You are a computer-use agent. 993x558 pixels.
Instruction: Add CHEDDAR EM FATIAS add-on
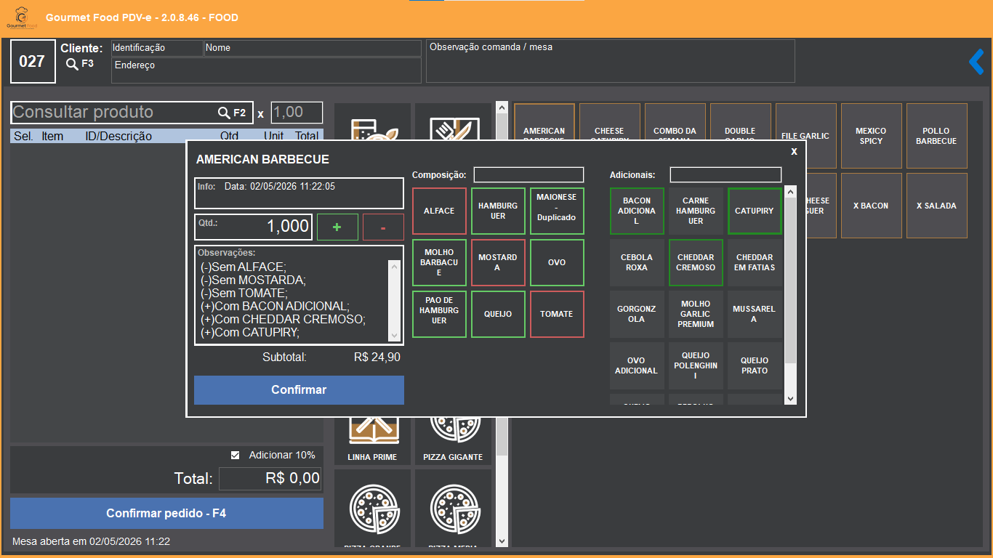pyautogui.click(x=755, y=262)
